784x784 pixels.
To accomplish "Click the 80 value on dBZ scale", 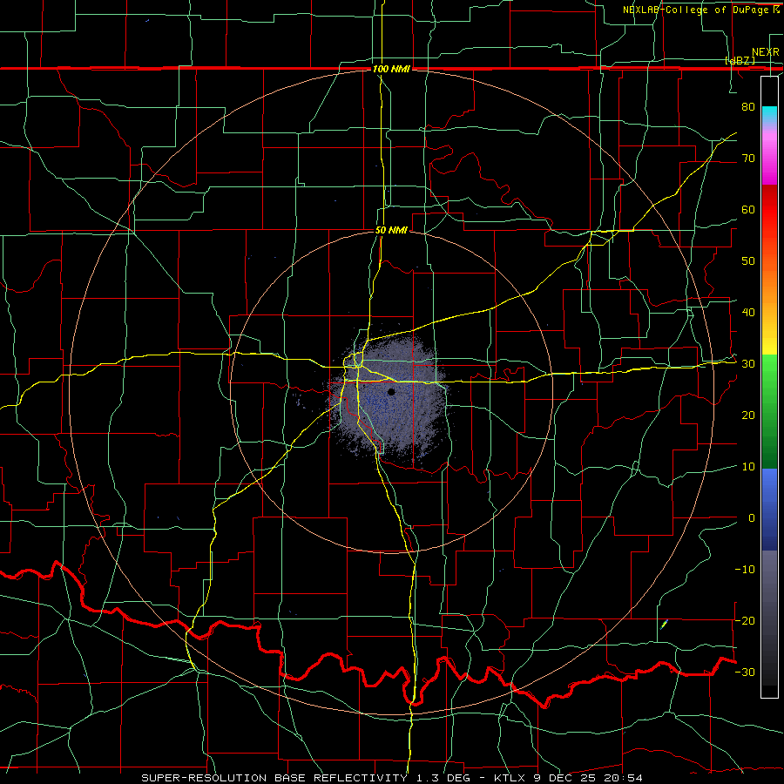I will (748, 106).
